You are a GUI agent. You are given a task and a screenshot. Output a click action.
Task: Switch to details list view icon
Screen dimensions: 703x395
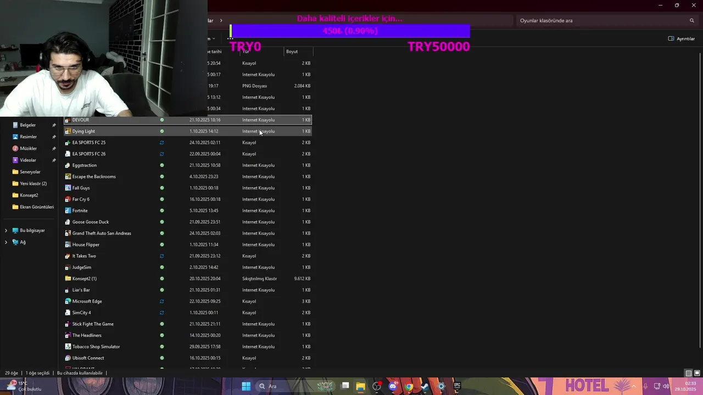[688, 373]
